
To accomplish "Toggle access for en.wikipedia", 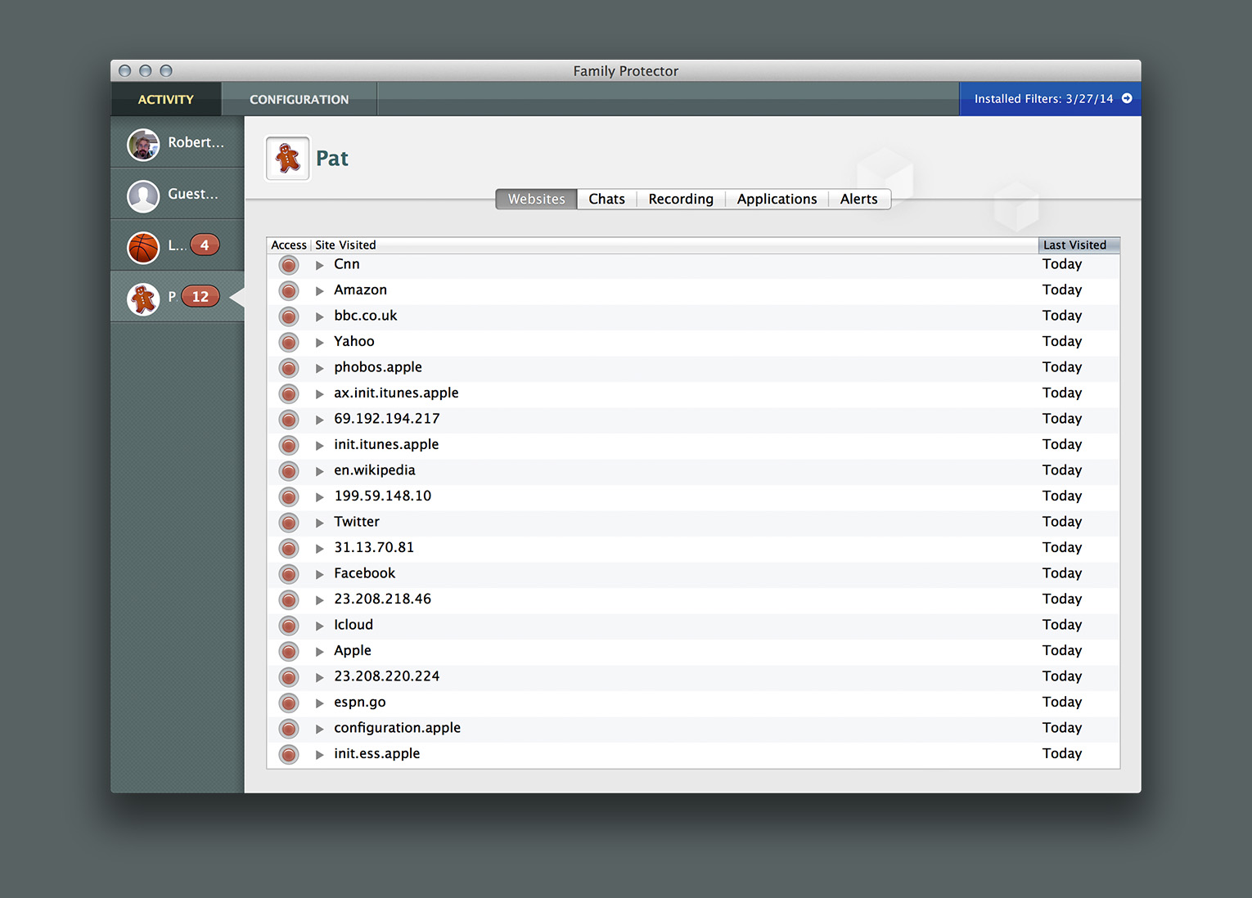I will pyautogui.click(x=289, y=471).
